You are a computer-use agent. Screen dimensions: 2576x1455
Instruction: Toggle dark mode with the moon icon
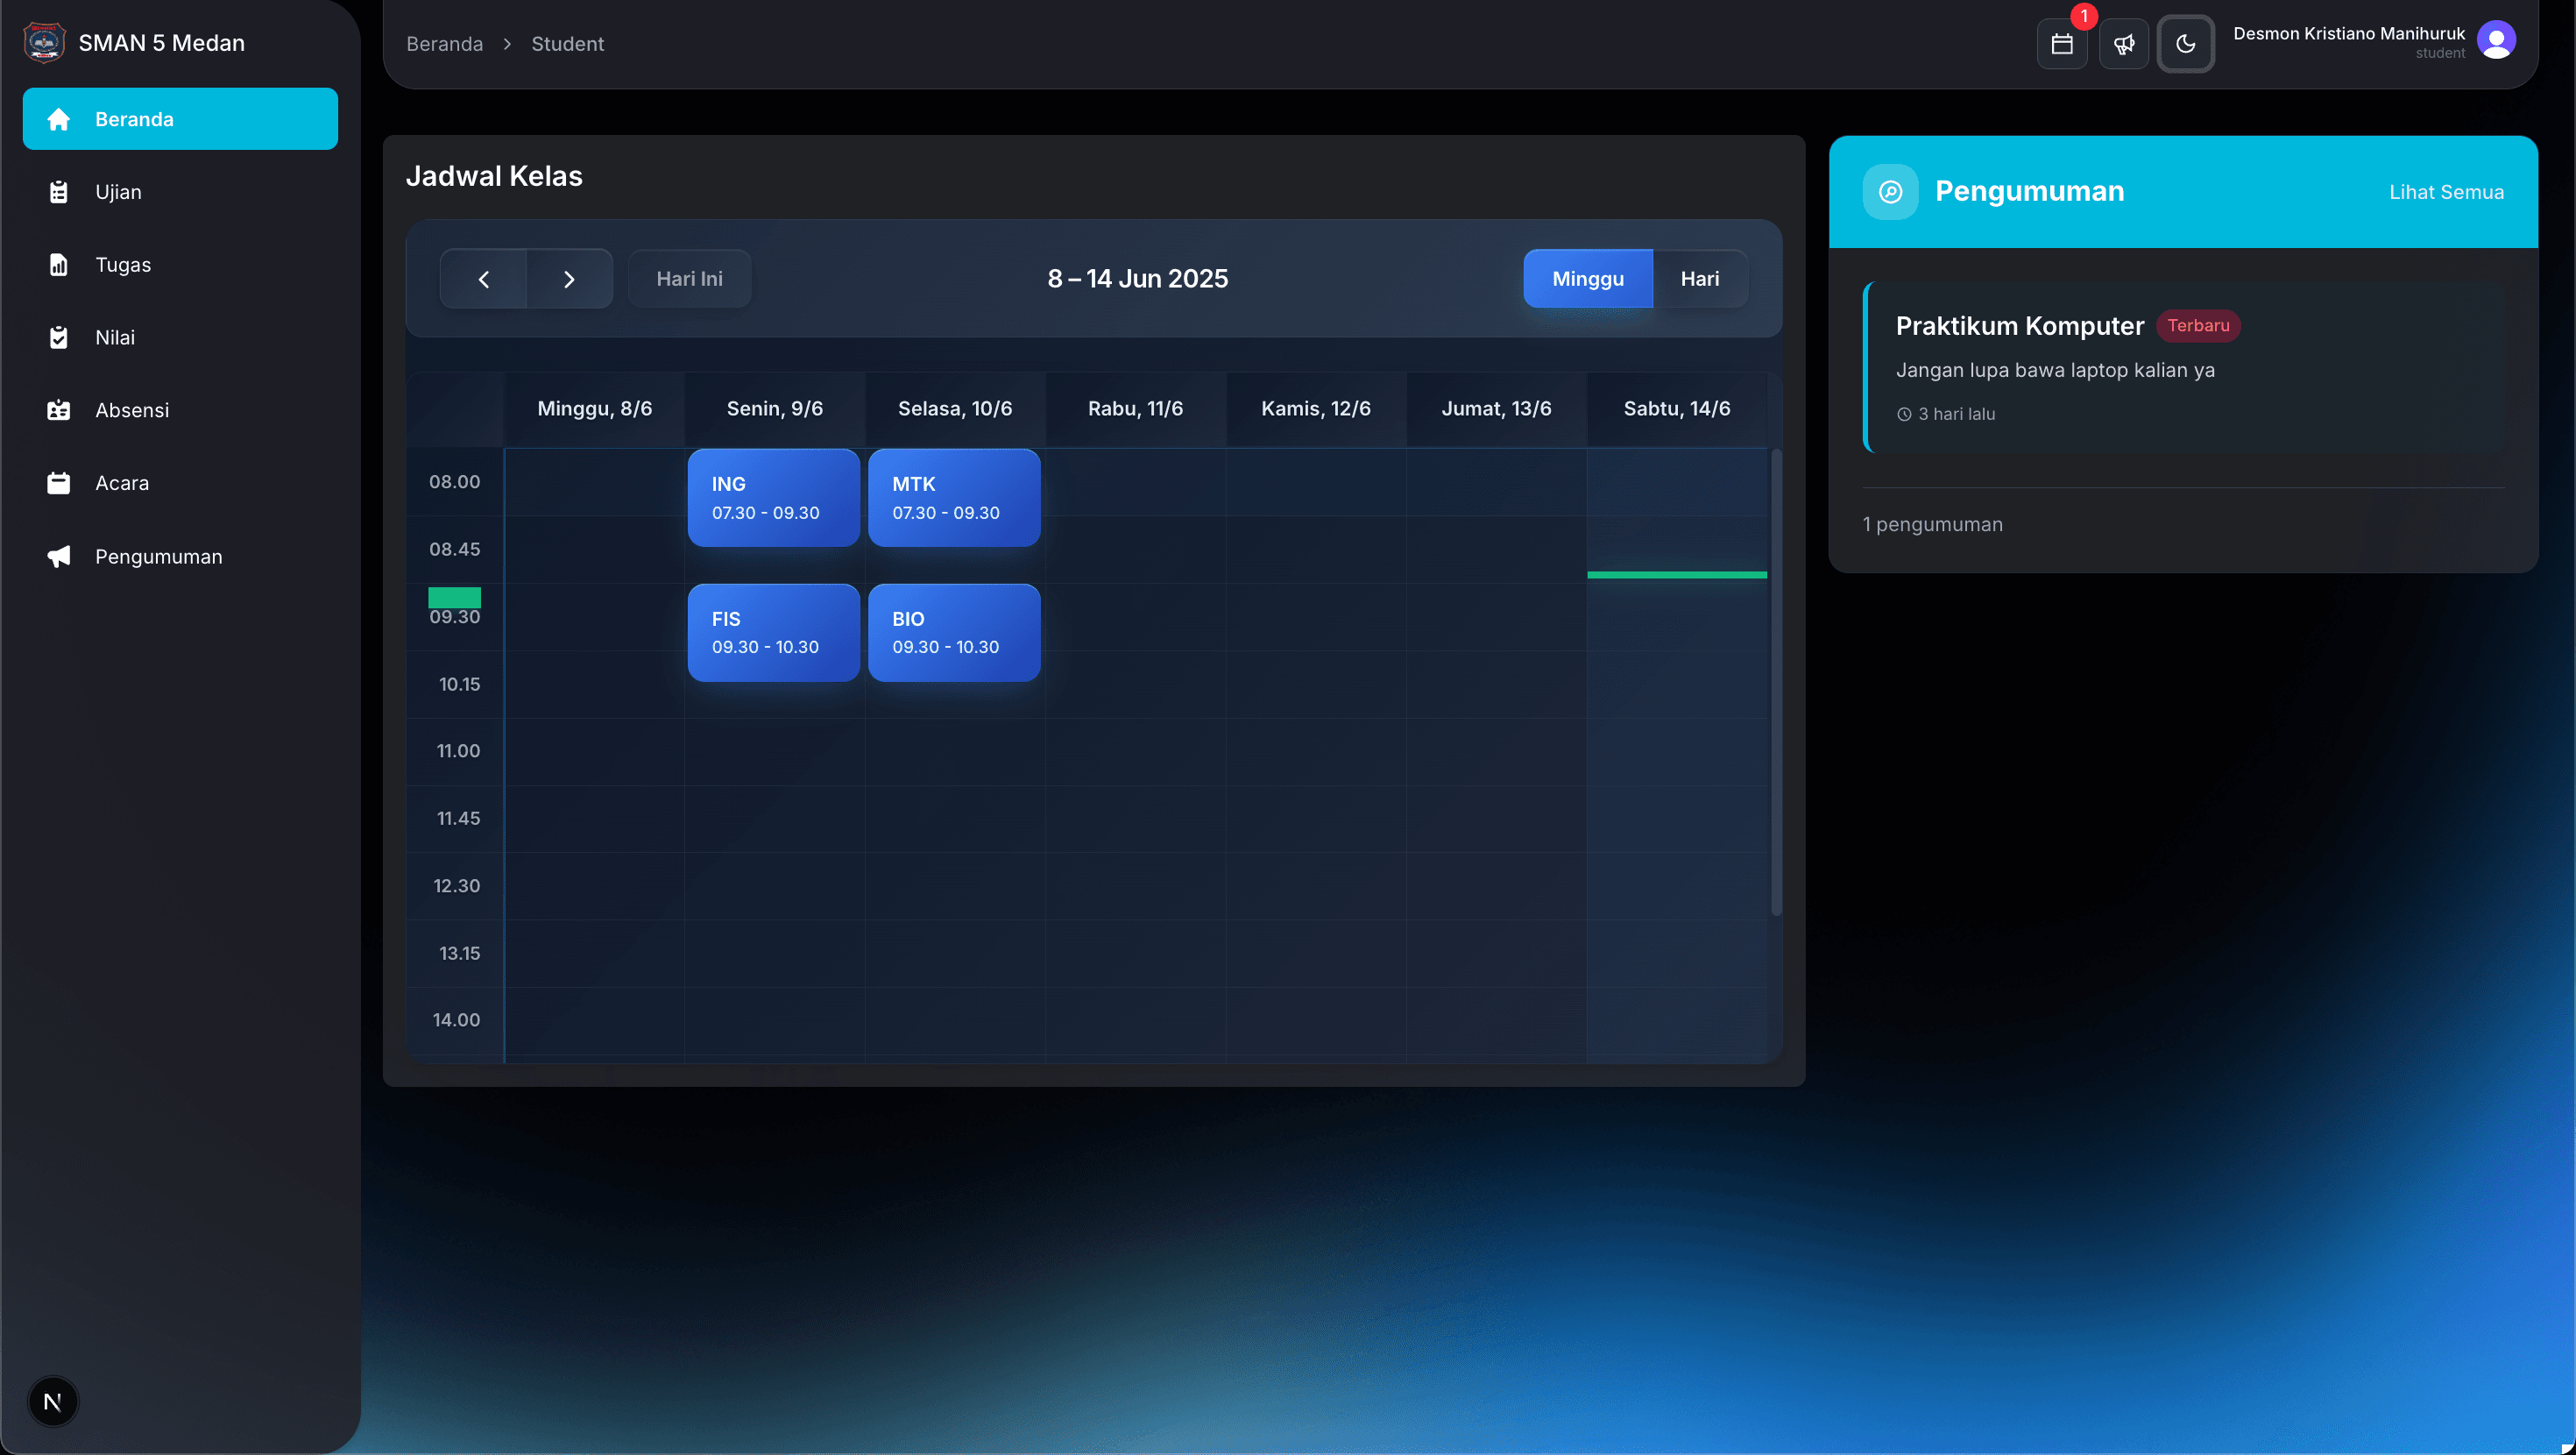tap(2186, 44)
